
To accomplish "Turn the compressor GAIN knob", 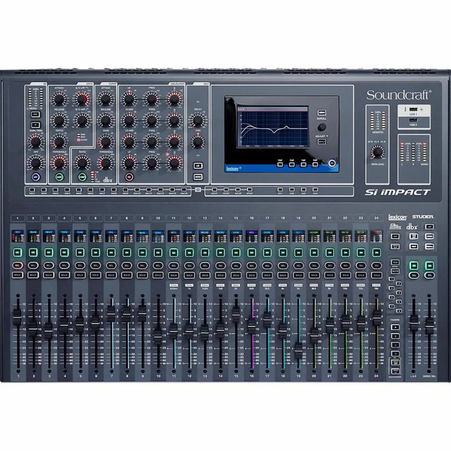I will click(x=105, y=142).
